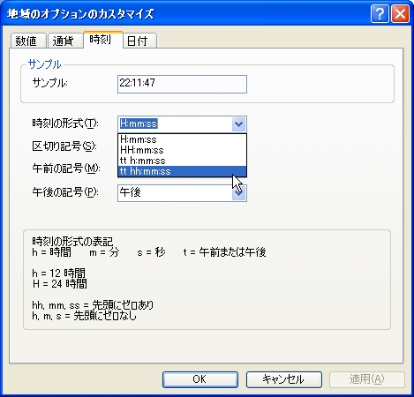Select the 日付 tab
This screenshot has width=414, height=397.
coord(139,41)
